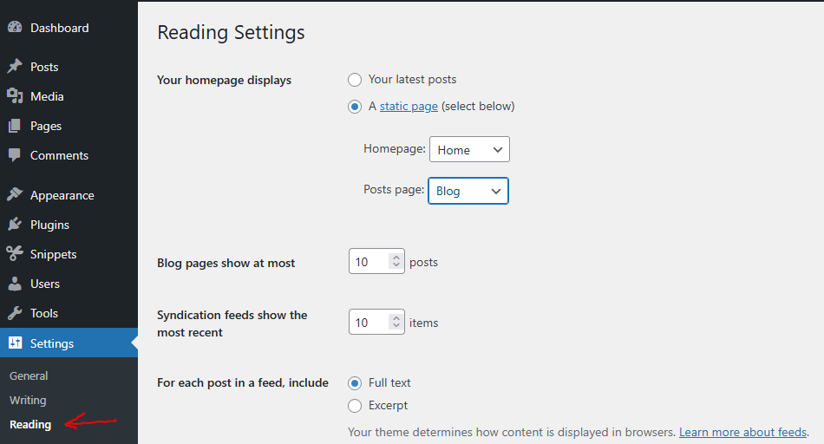
Task: Click the syndication feeds items number field
Action: coord(369,323)
